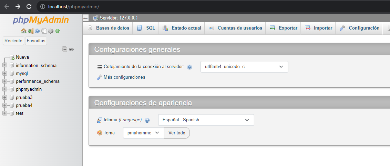Click the prueba3 database cylinder icon
This screenshot has height=166, width=390.
[11, 97]
